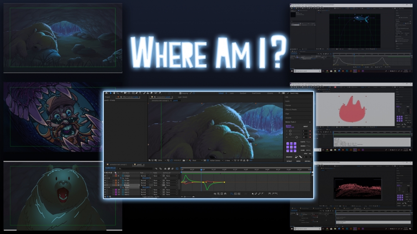Click the red reset button beside third Motion Tools slider
The width and height of the screenshot is (417, 234).
click(x=310, y=137)
